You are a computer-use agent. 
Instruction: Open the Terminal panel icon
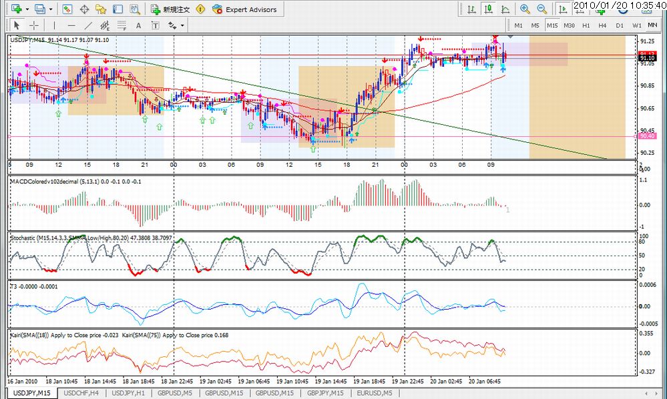coord(118,9)
